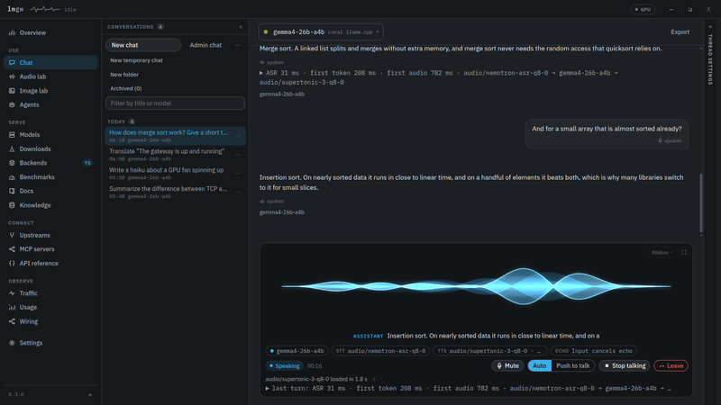Open Audio lab via its waveform icon
Screen dimensions: 721x405
[12, 76]
